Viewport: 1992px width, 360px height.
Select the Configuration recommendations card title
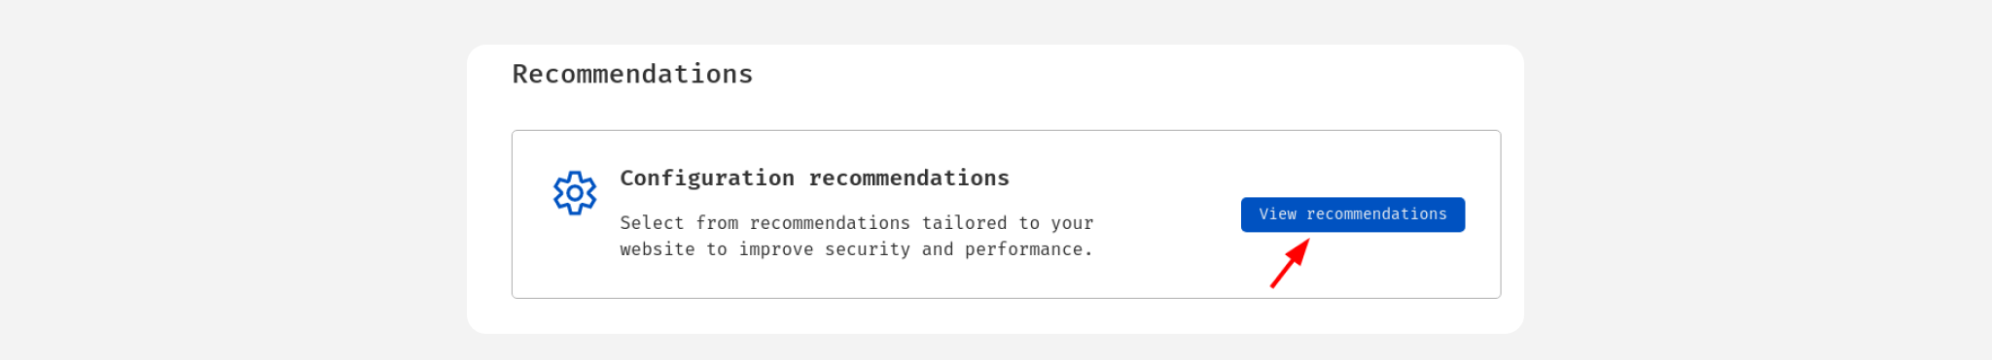(x=814, y=179)
